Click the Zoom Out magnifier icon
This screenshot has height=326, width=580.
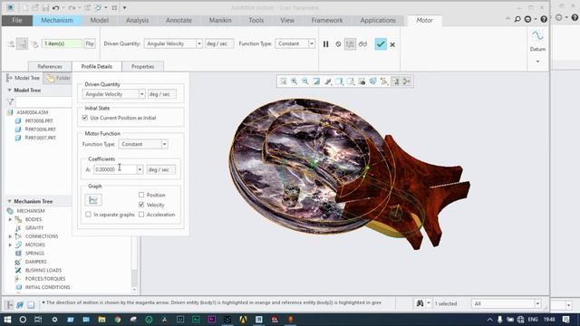tap(305, 81)
